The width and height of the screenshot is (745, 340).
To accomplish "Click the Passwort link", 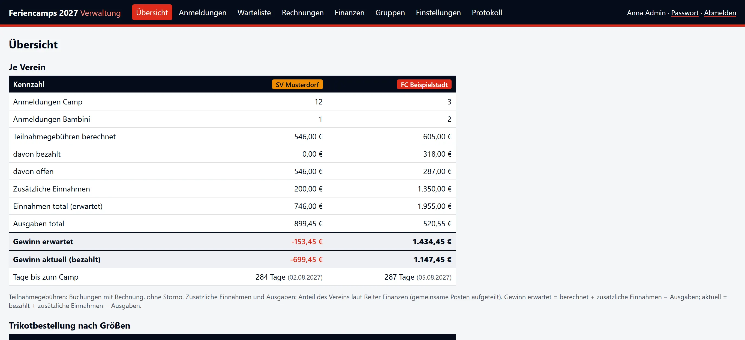I will [684, 13].
